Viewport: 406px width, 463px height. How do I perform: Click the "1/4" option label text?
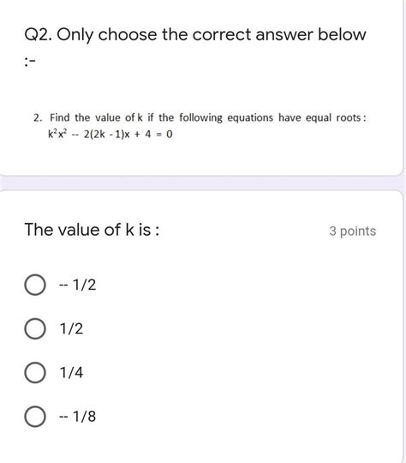[71, 373]
